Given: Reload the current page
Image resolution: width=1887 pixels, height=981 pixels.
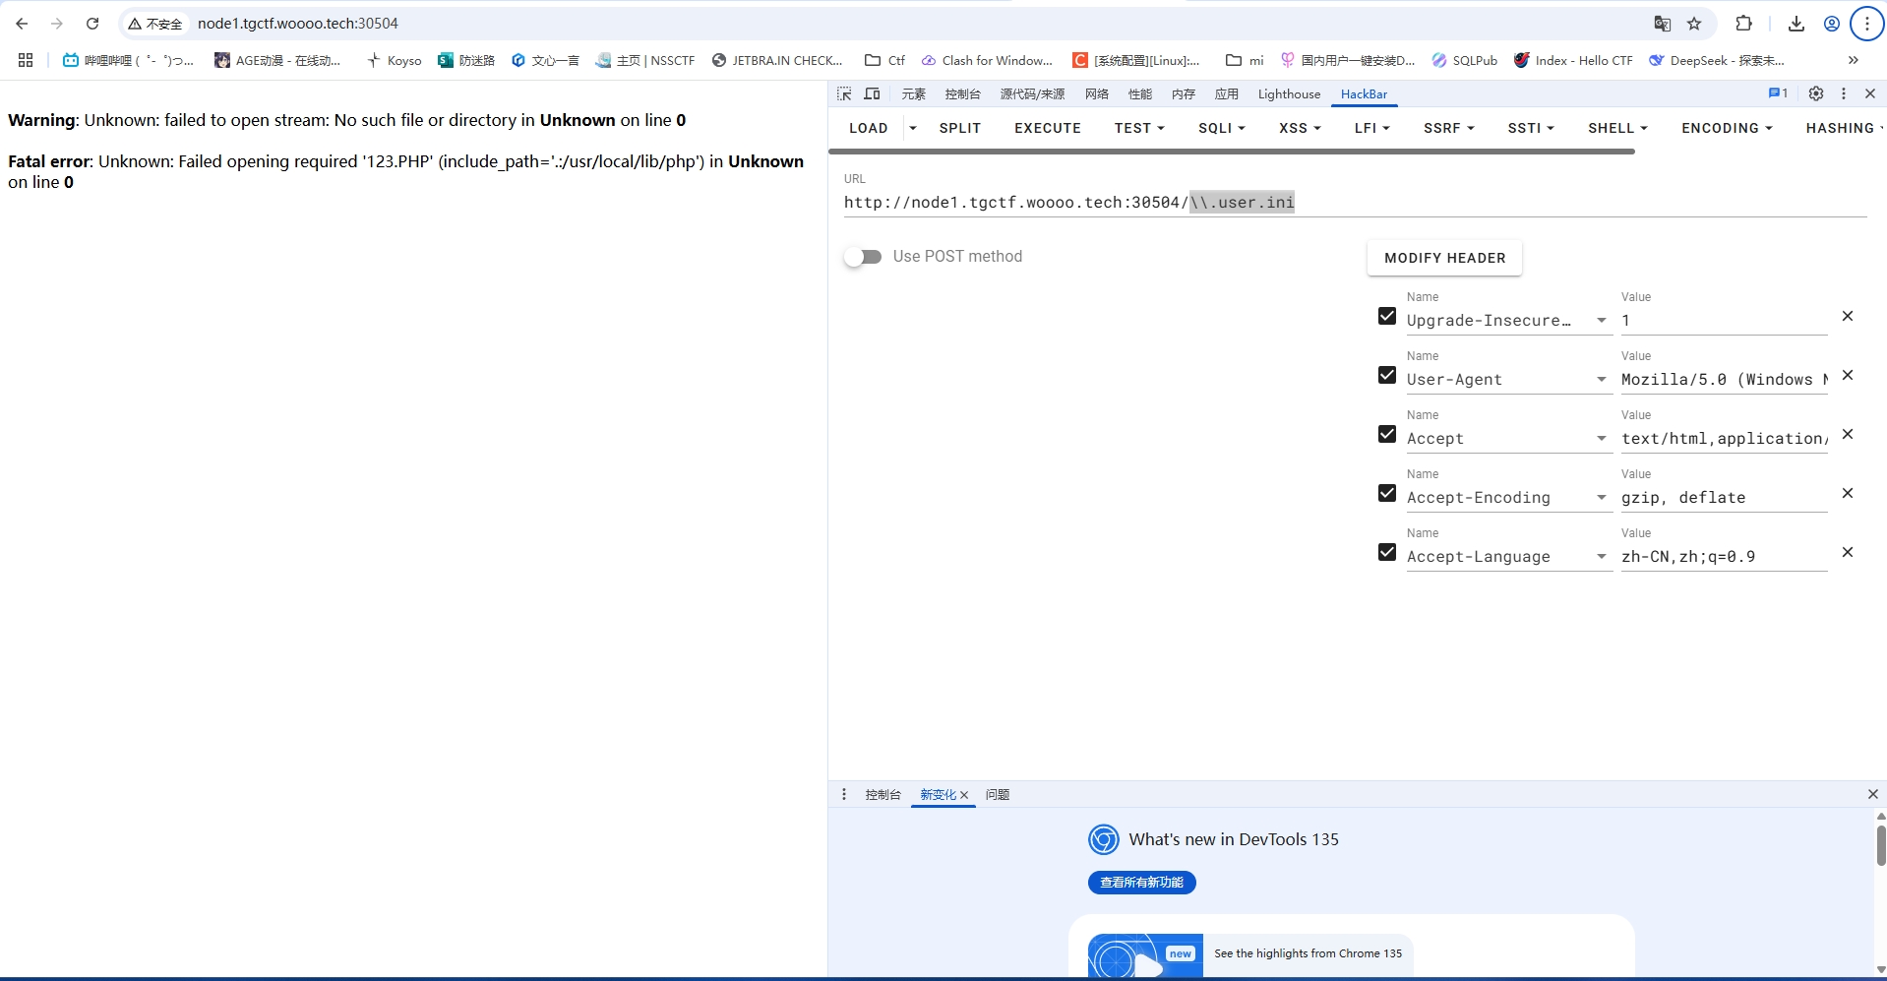Looking at the screenshot, I should tap(92, 24).
